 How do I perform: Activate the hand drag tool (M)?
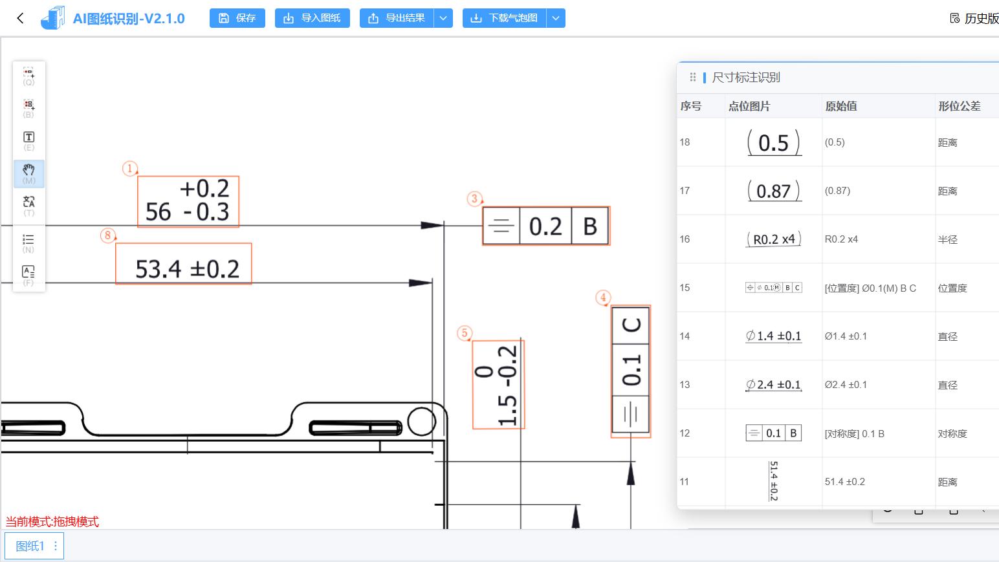click(x=29, y=173)
